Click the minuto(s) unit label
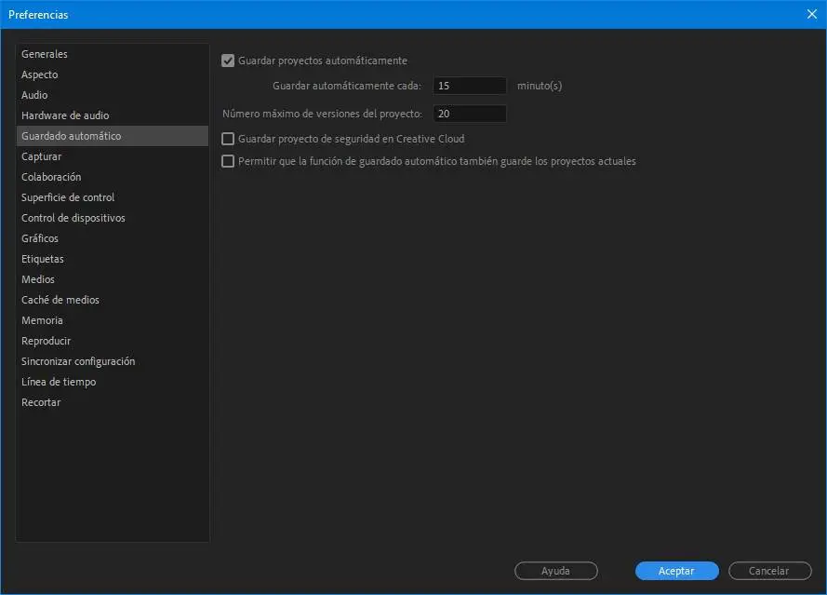The width and height of the screenshot is (827, 595). pyautogui.click(x=539, y=86)
